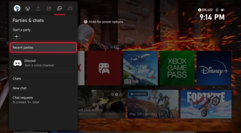Screen dimensions: 241x133
Task: Launch the Disney+ app tile
Action: click(214, 68)
